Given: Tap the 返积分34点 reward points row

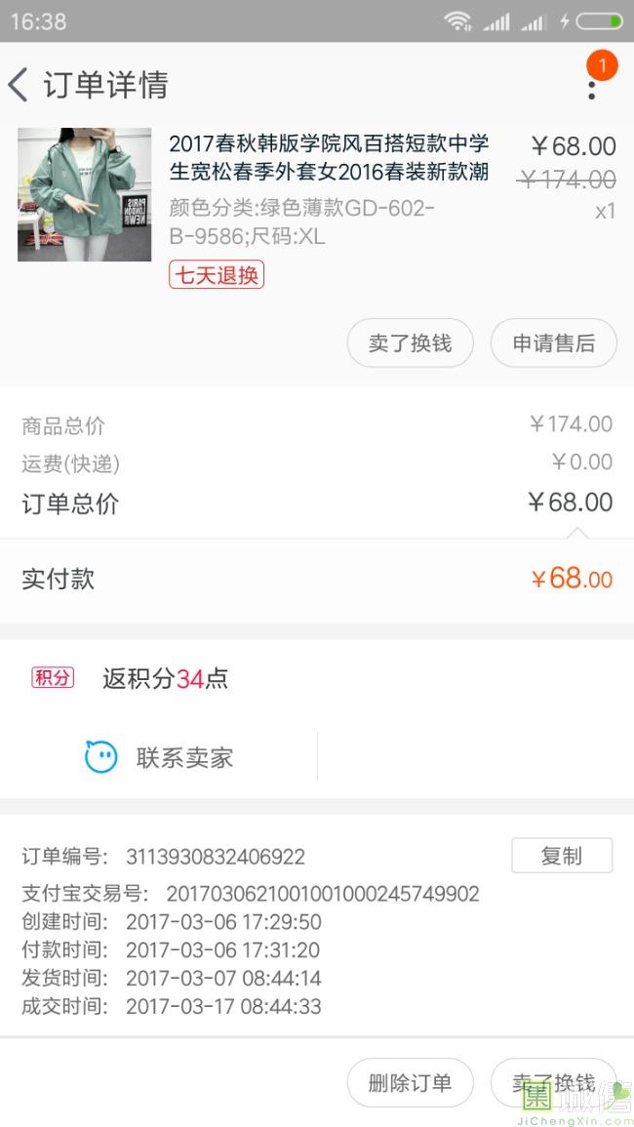Looking at the screenshot, I should tap(165, 679).
